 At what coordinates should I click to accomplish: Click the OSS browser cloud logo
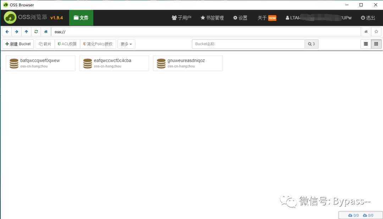click(x=10, y=18)
